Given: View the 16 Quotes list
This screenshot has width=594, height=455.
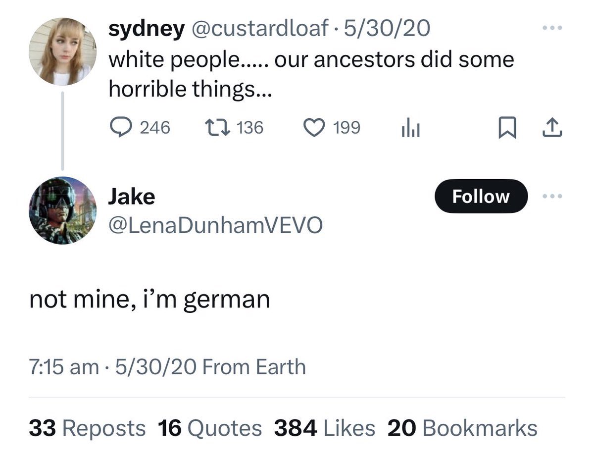Looking at the screenshot, I should 209,428.
